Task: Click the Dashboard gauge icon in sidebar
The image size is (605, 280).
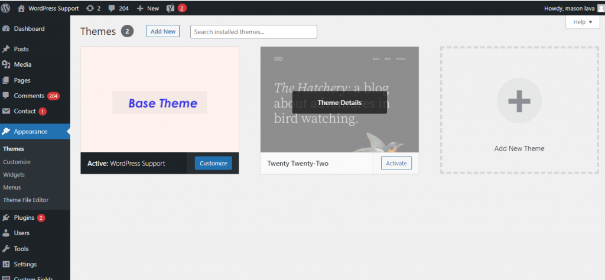Action: tap(6, 28)
